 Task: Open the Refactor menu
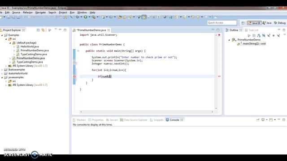pos(28,13)
